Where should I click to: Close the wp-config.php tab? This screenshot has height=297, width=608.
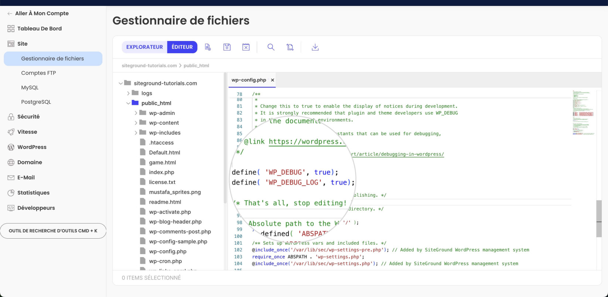[273, 80]
